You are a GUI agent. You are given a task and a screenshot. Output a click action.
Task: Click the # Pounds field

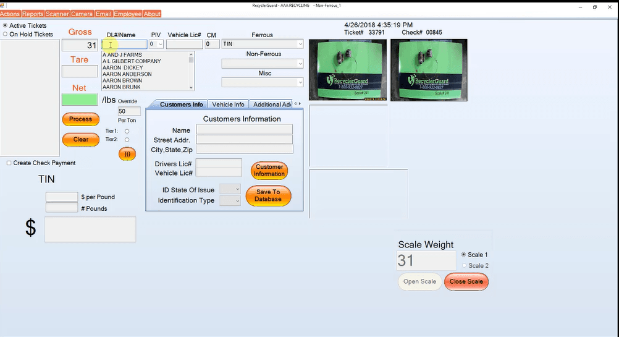pos(62,208)
